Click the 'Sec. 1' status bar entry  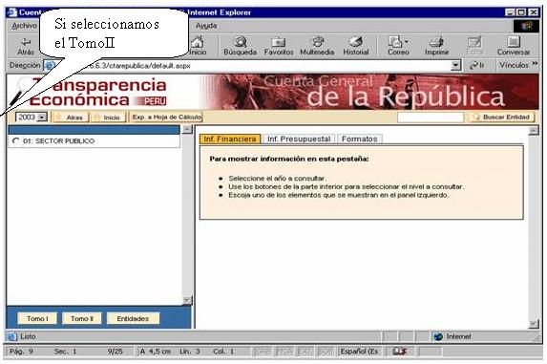(x=65, y=351)
